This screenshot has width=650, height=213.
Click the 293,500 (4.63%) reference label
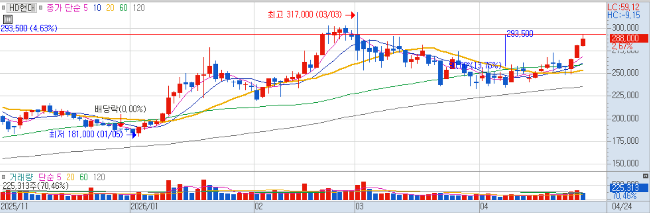click(29, 29)
